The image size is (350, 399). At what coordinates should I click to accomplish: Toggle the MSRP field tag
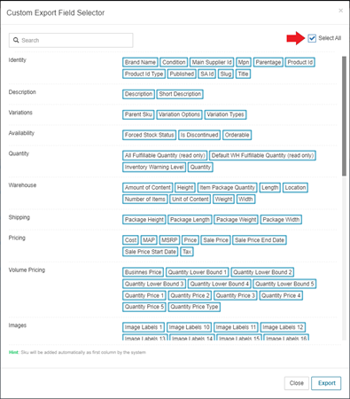pos(169,240)
